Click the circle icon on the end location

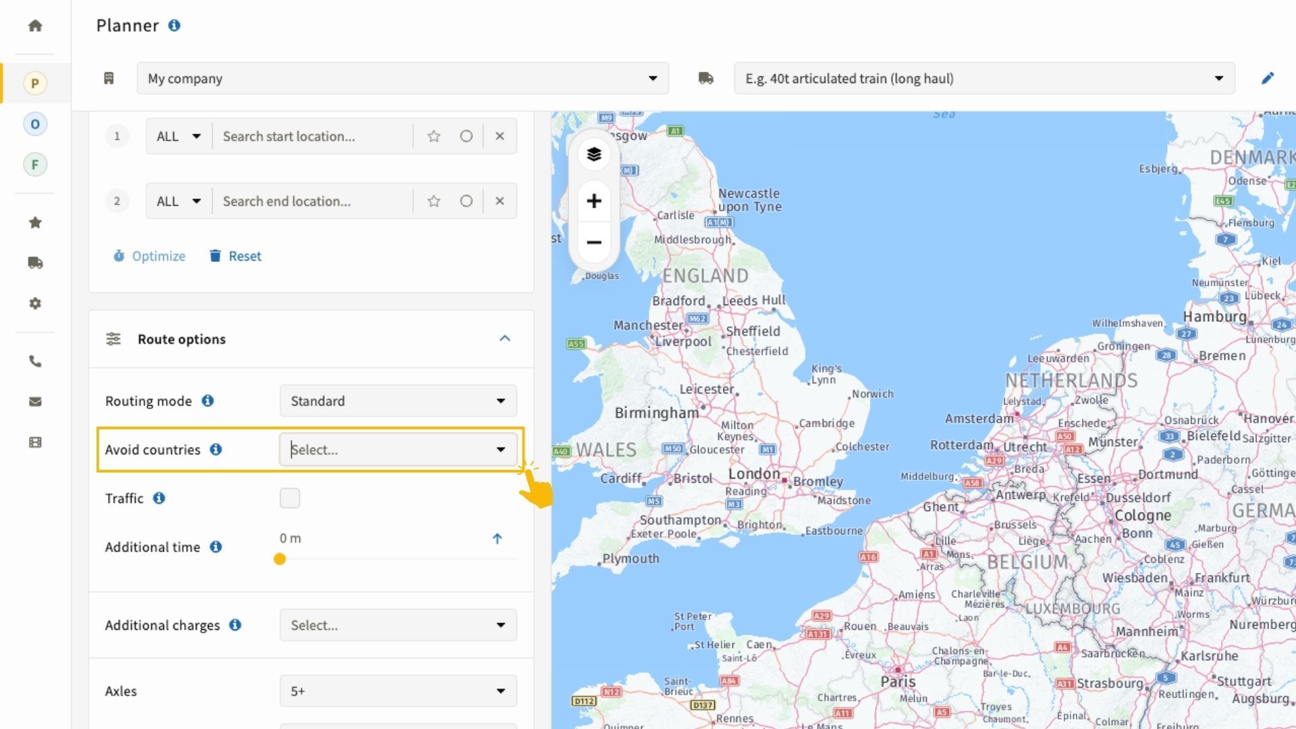[x=466, y=201]
